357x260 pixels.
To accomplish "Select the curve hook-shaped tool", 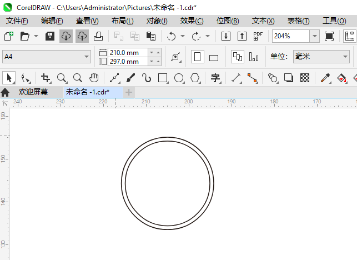I will coord(147,78).
